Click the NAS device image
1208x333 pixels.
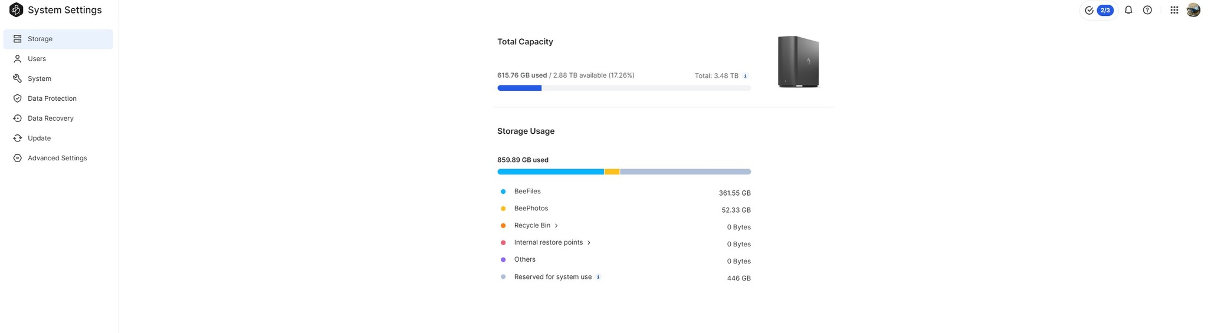[x=798, y=62]
